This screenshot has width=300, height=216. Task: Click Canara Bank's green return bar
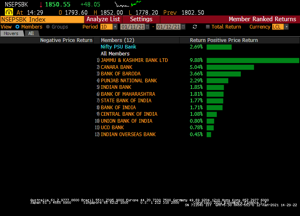point(230,67)
